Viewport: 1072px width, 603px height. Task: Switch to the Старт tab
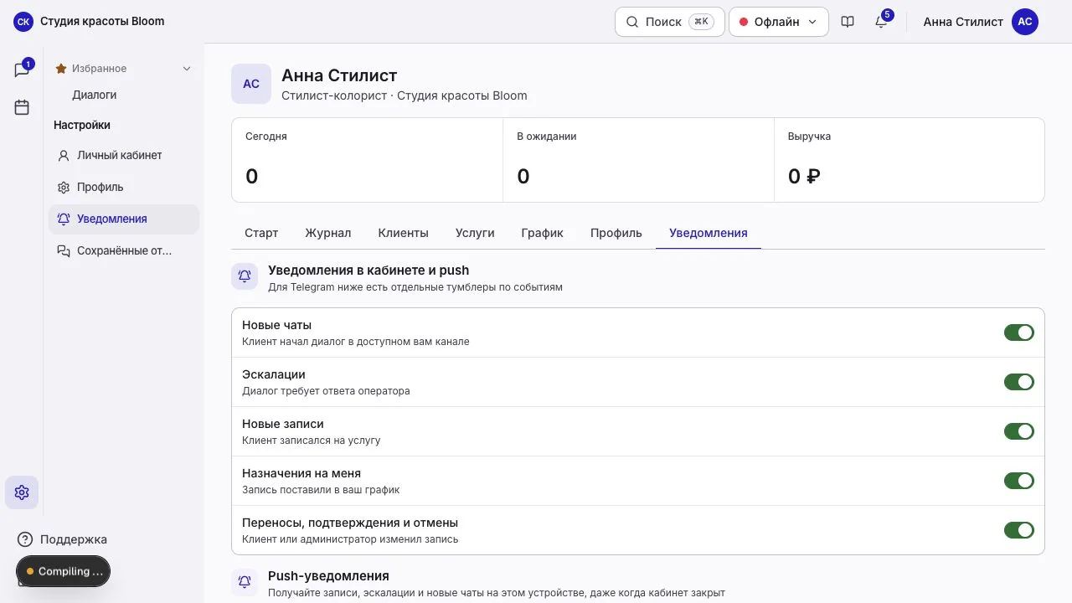point(261,233)
